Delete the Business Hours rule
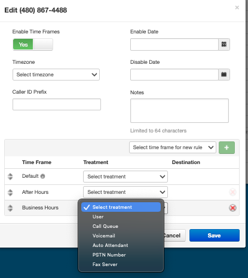 [232, 208]
